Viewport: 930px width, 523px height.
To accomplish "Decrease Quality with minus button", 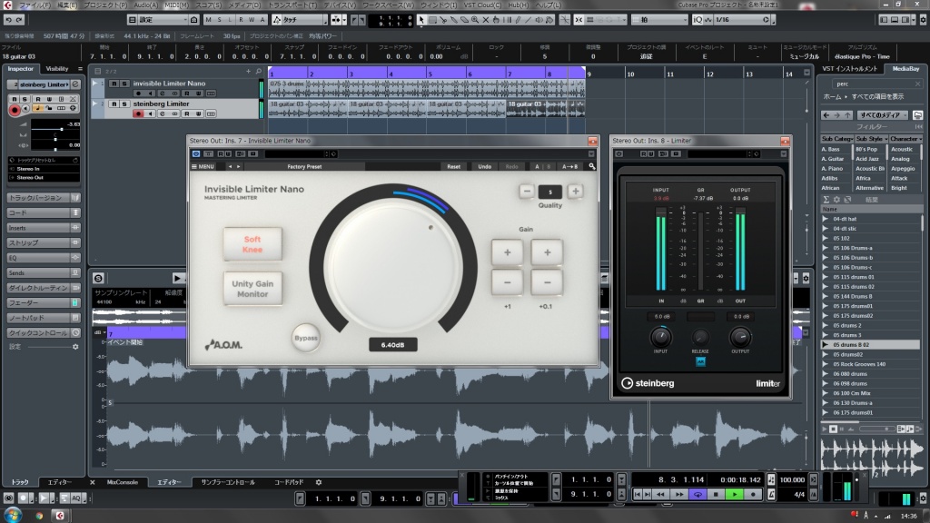I will tap(526, 191).
